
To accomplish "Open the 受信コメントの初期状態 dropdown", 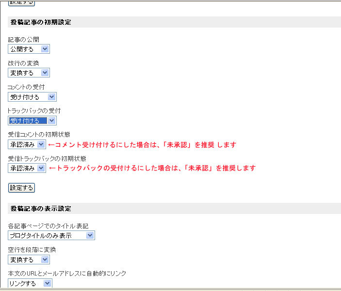I will 27,144.
